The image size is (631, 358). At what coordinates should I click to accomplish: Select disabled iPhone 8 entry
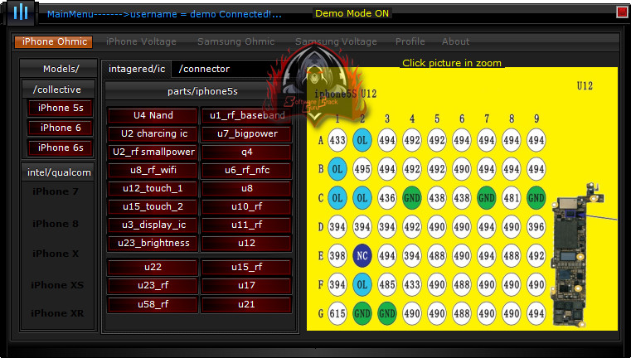pos(56,224)
